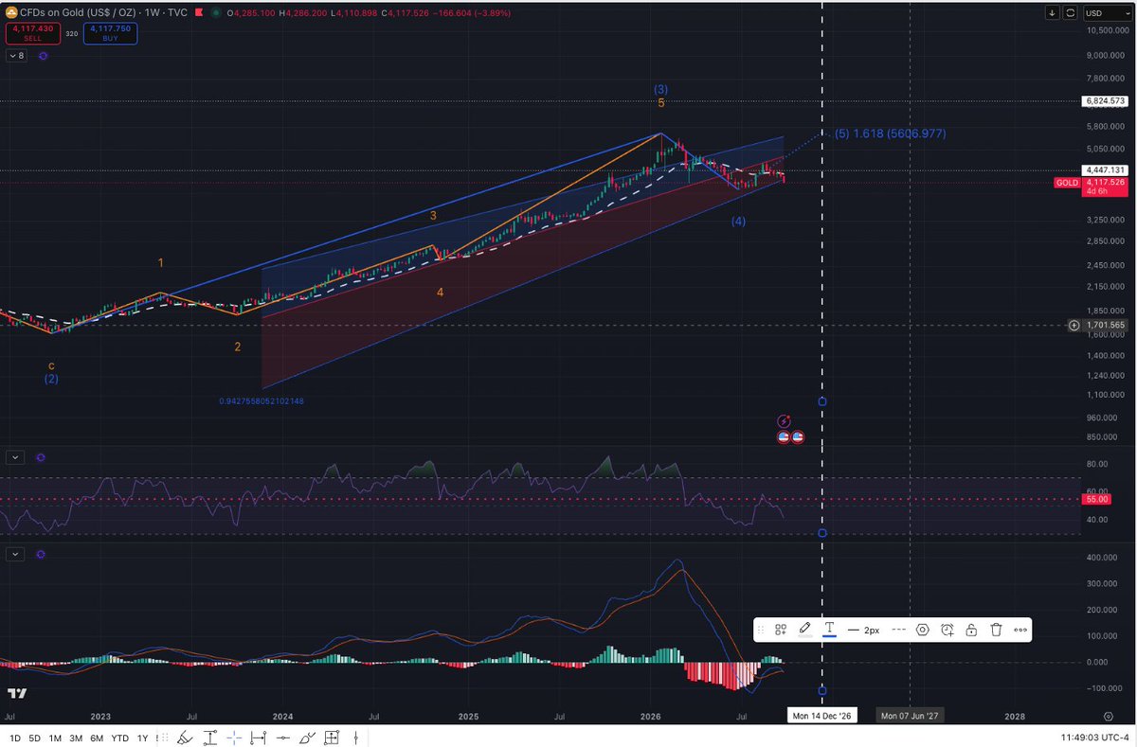Image resolution: width=1137 pixels, height=747 pixels.
Task: Click vertical line handle in price pane
Action: 821,401
